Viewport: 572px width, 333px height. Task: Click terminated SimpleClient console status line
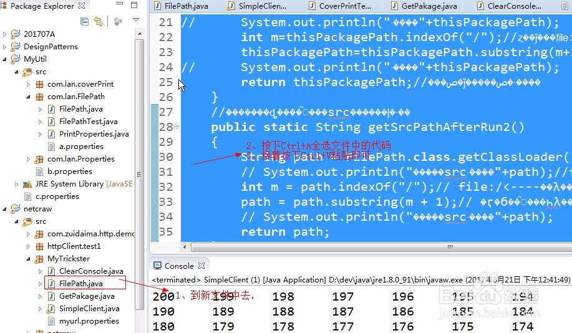click(x=361, y=280)
